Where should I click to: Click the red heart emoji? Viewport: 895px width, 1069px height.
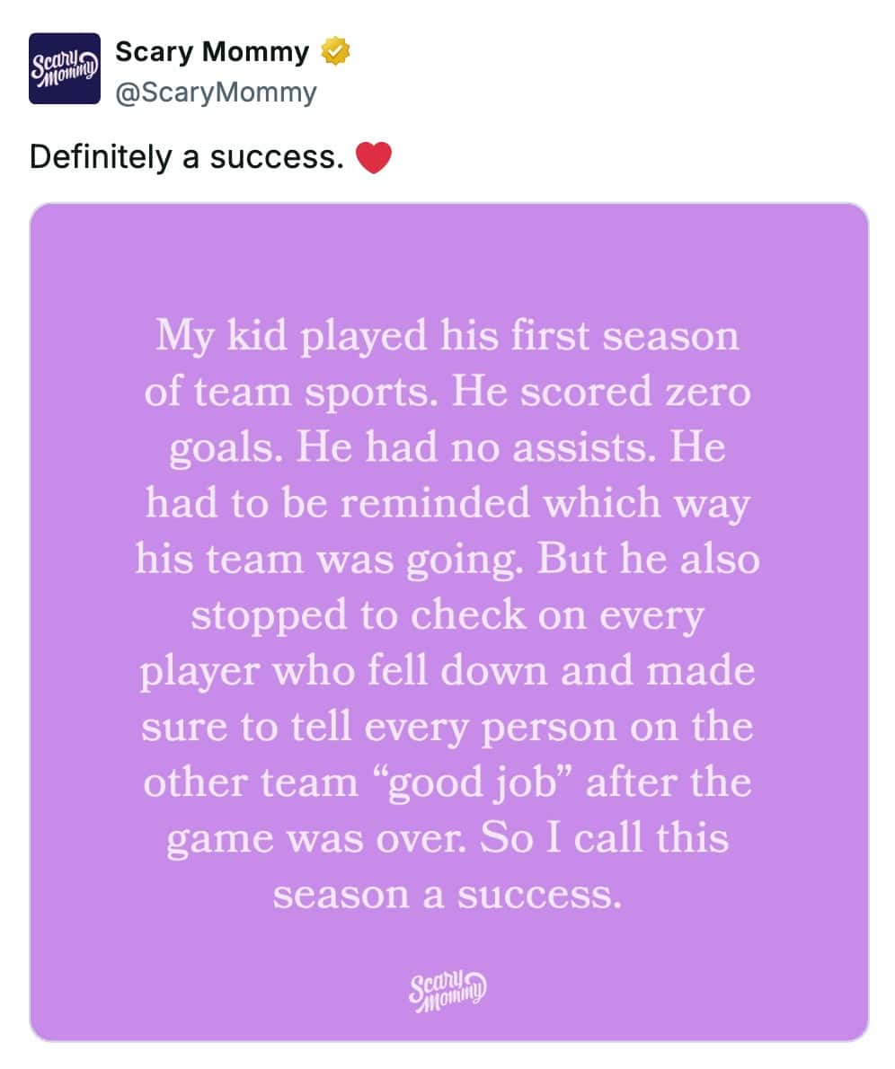tap(374, 158)
